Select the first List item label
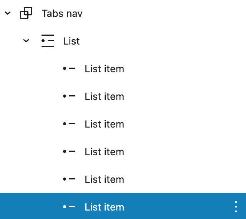Viewport: 246px width, 219px height. click(x=104, y=69)
